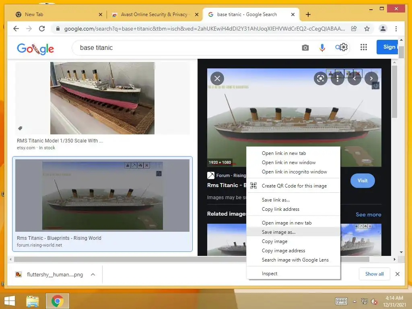Click Show all downloads
Image resolution: width=412 pixels, height=309 pixels.
(374, 274)
